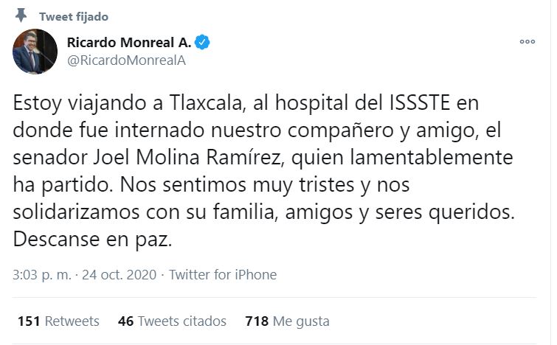Open the @RicardoMonrealA handle link
This screenshot has width=557, height=345.
click(126, 60)
